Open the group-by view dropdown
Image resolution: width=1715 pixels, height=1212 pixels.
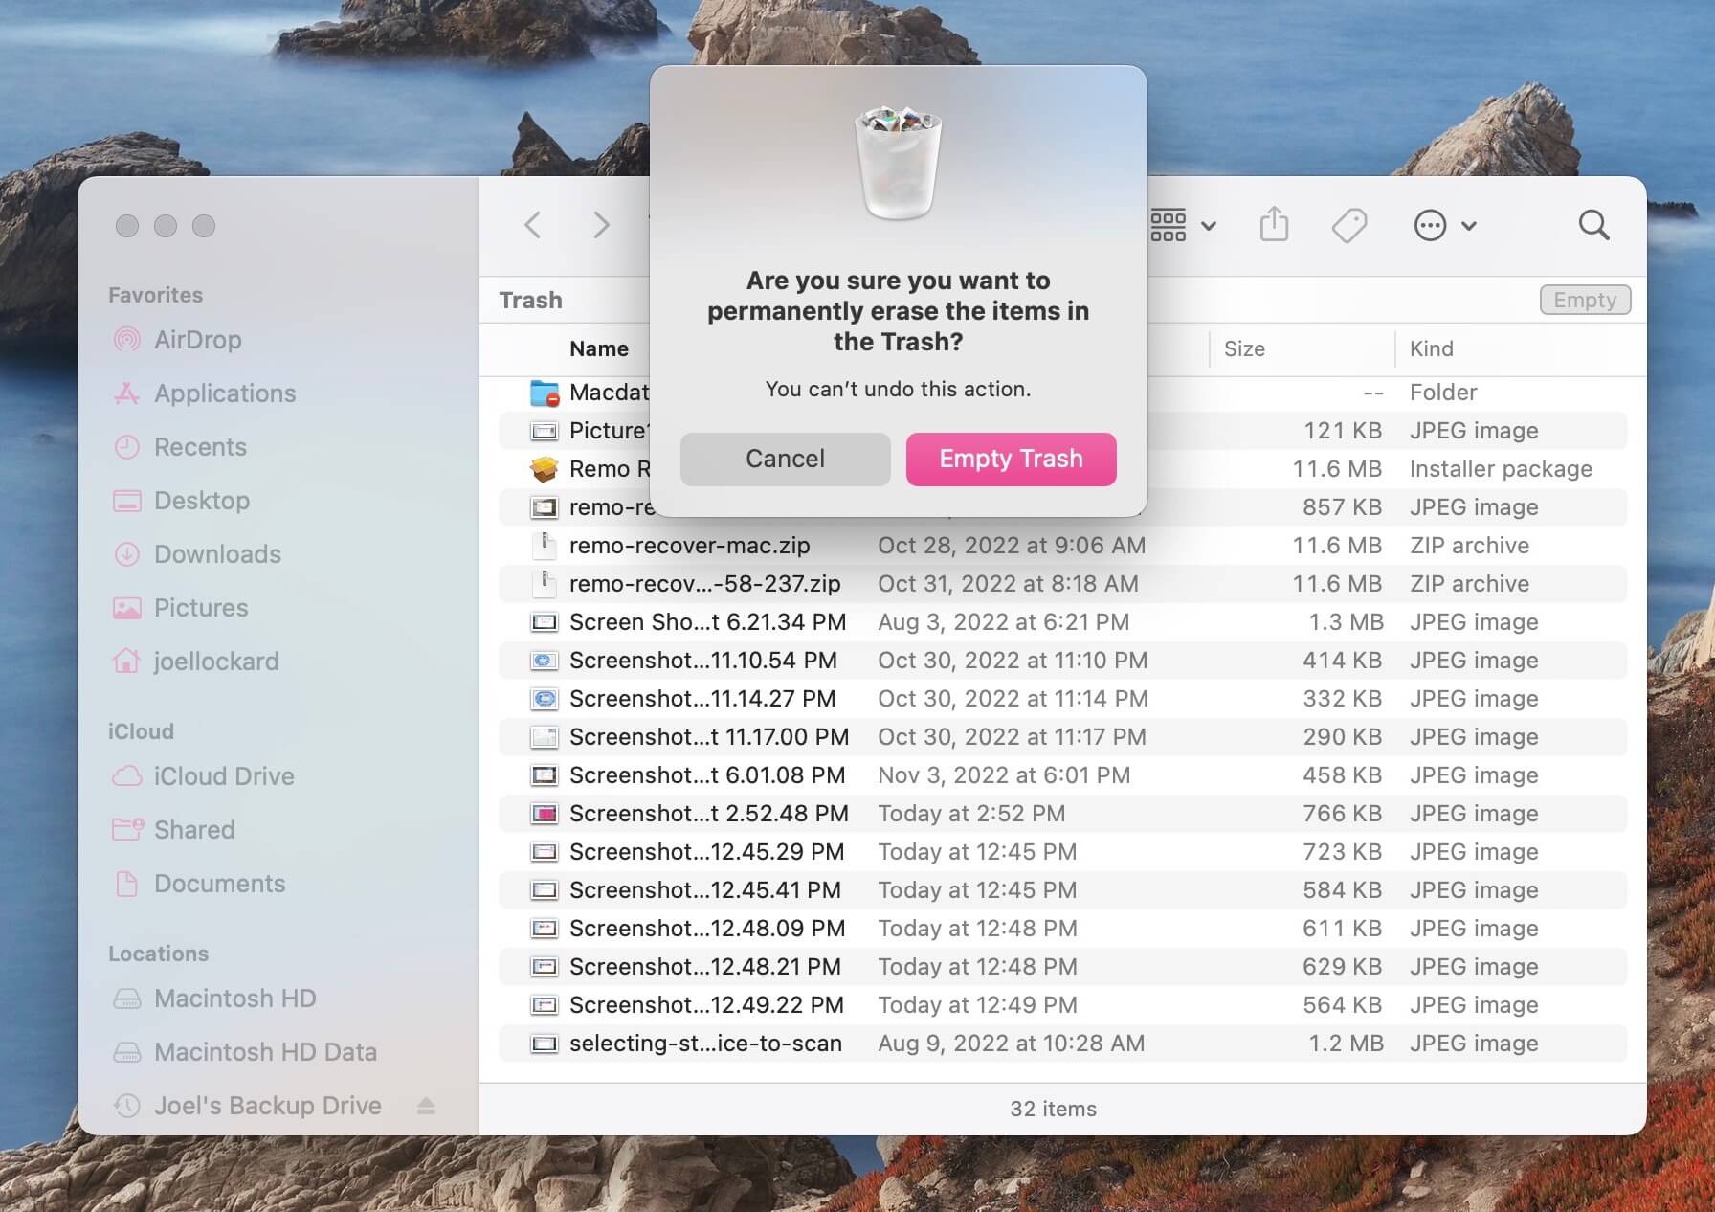1184,225
